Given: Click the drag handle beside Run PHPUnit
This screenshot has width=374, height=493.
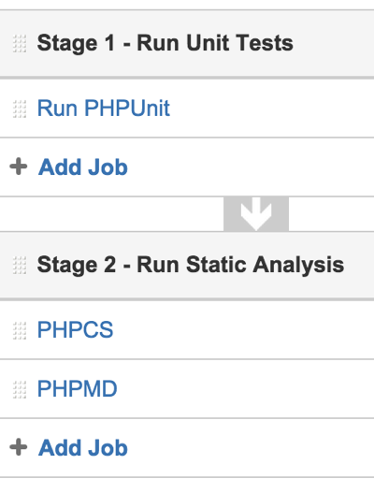Looking at the screenshot, I should click(x=20, y=109).
